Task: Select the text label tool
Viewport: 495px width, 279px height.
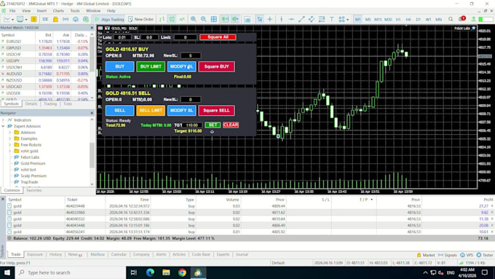Action: pyautogui.click(x=332, y=19)
